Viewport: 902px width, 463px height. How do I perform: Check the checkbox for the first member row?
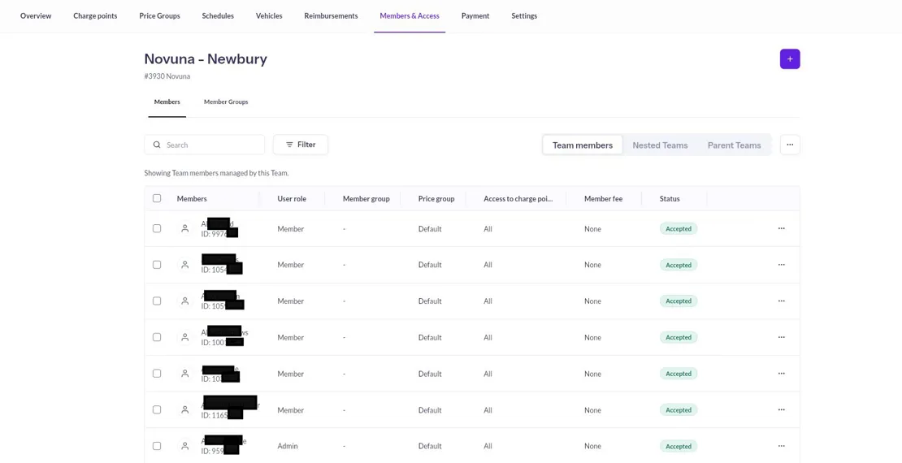tap(157, 229)
